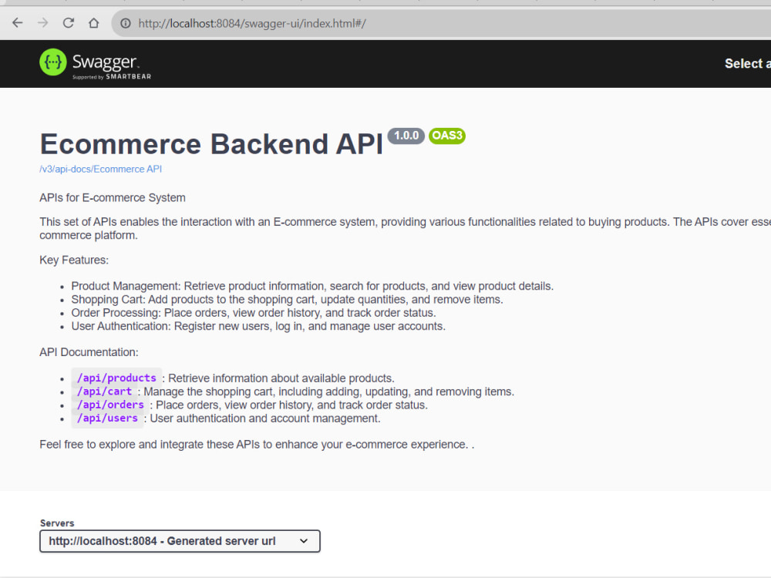This screenshot has height=578, width=771.
Task: Click the User Authentication bullet line
Action: [x=258, y=326]
